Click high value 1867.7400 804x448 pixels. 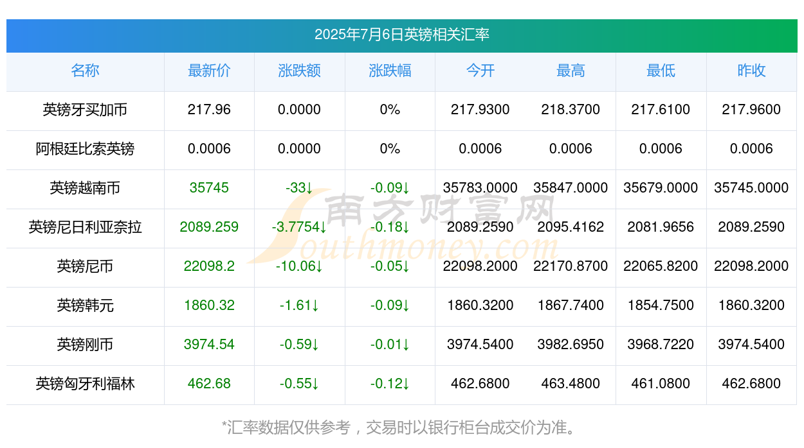[x=571, y=306]
